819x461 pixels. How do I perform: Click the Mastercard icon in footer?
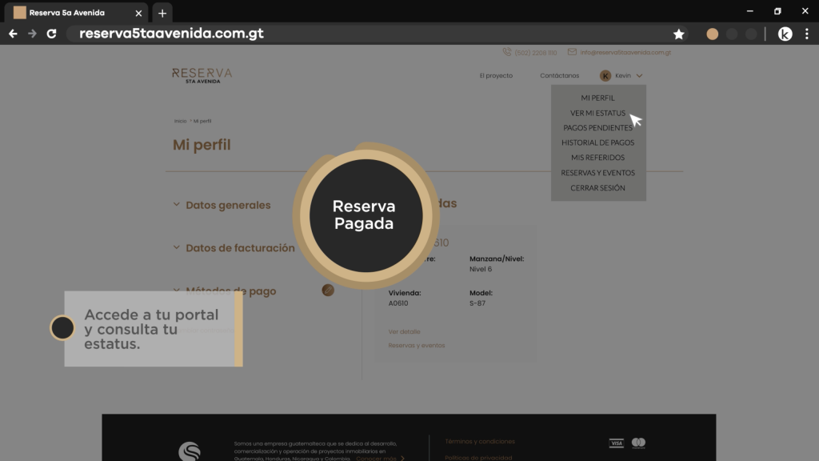[x=638, y=443]
